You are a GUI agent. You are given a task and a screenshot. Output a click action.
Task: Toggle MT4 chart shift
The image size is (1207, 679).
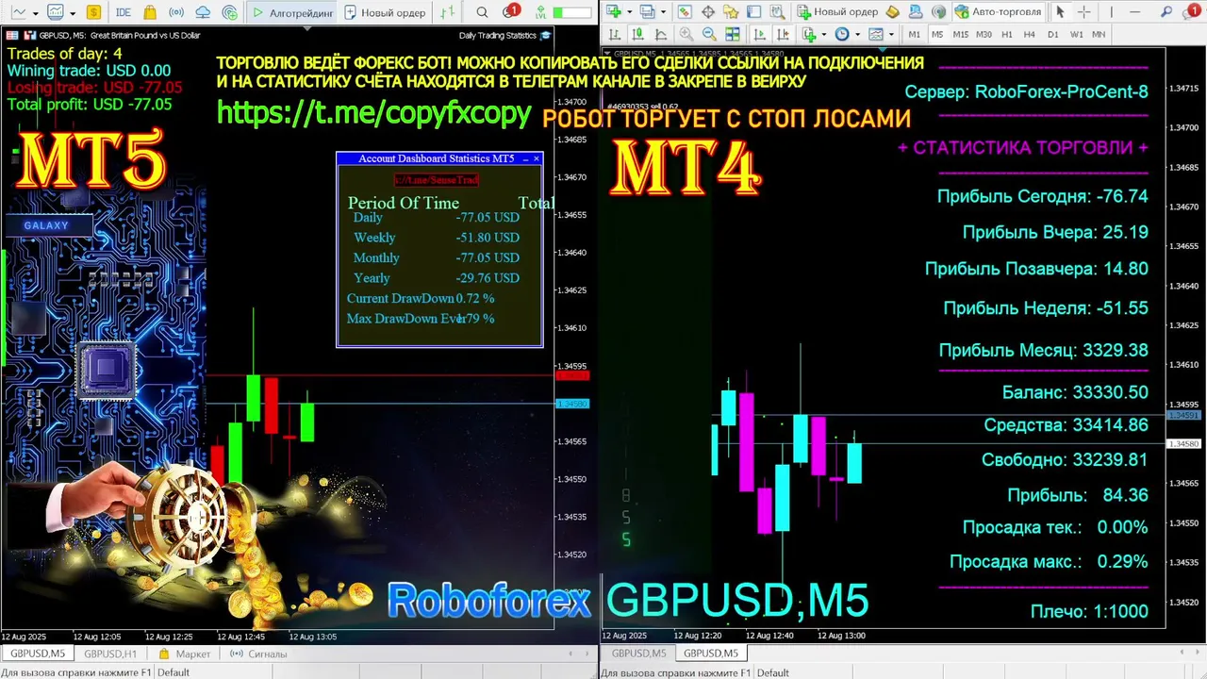tap(783, 34)
